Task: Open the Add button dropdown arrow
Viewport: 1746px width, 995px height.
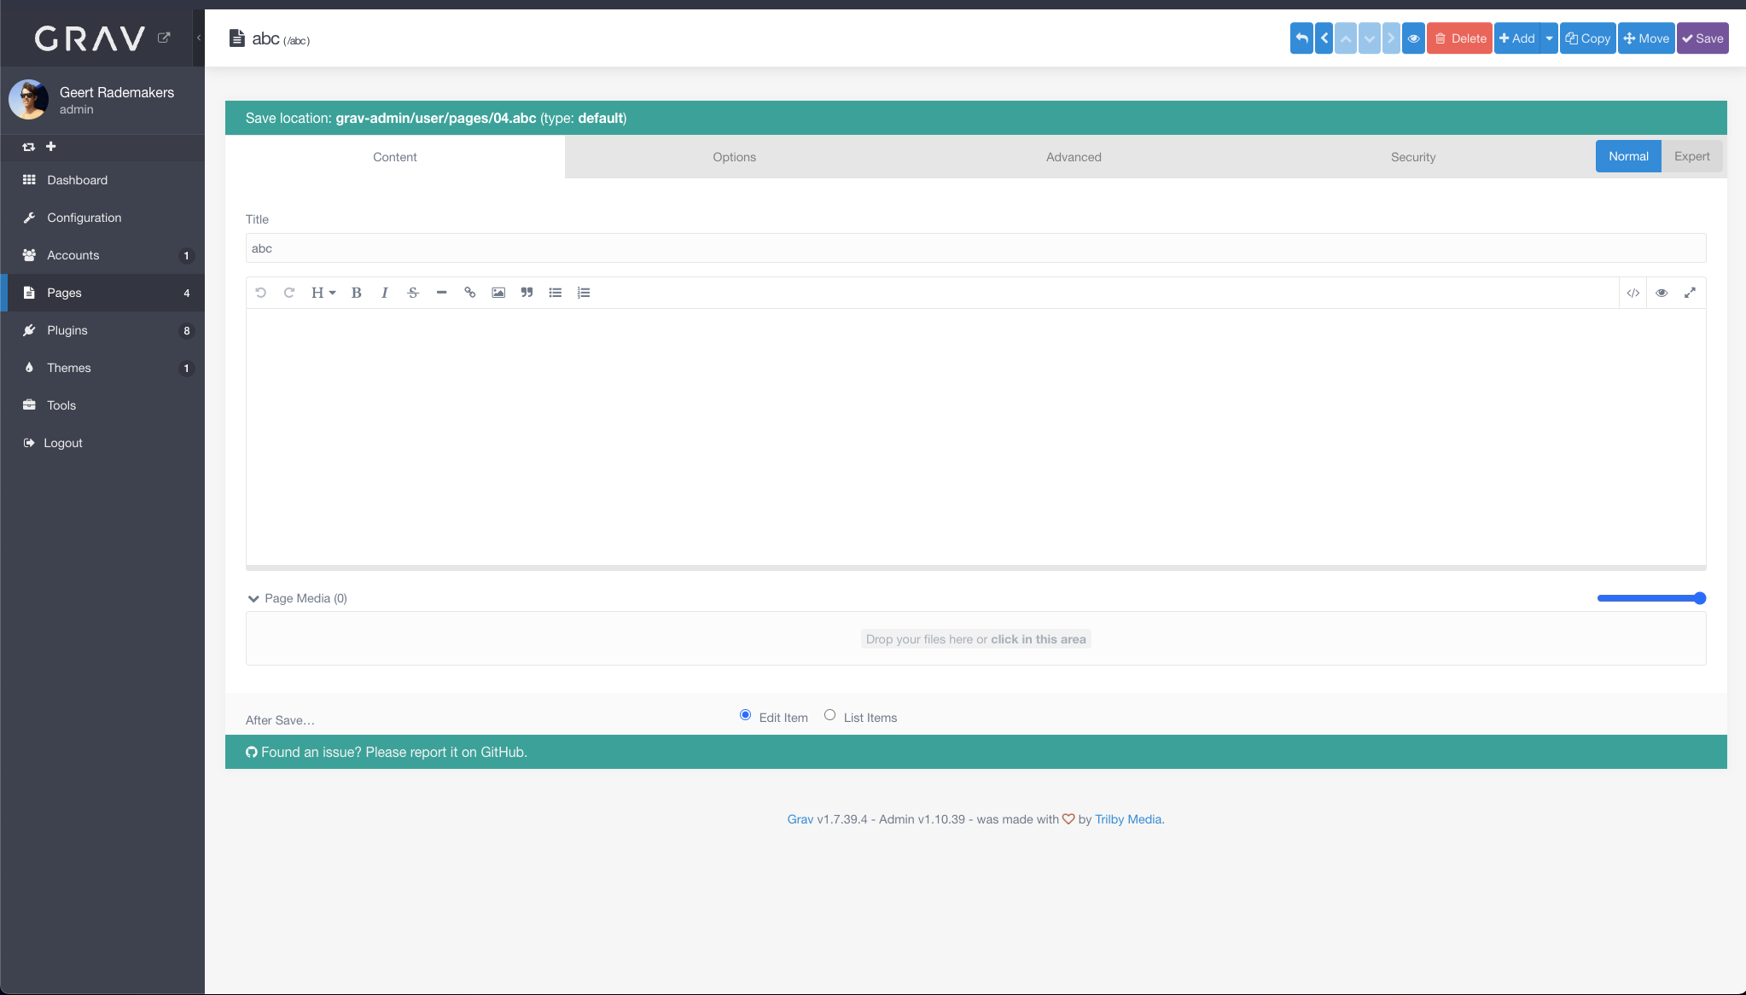Action: [x=1549, y=38]
